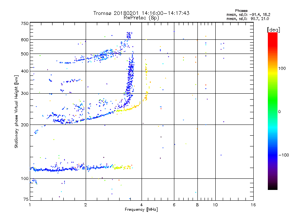Click the black bottom of the phase colorbar
This screenshot has width=298, height=223.
(273, 187)
